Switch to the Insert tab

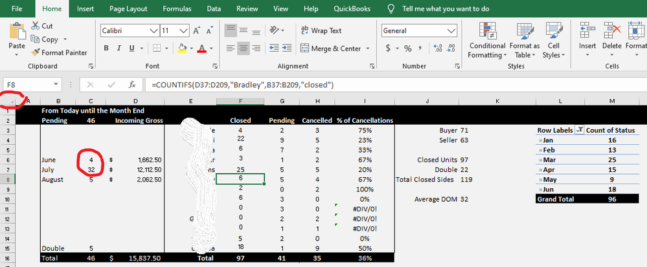85,8
